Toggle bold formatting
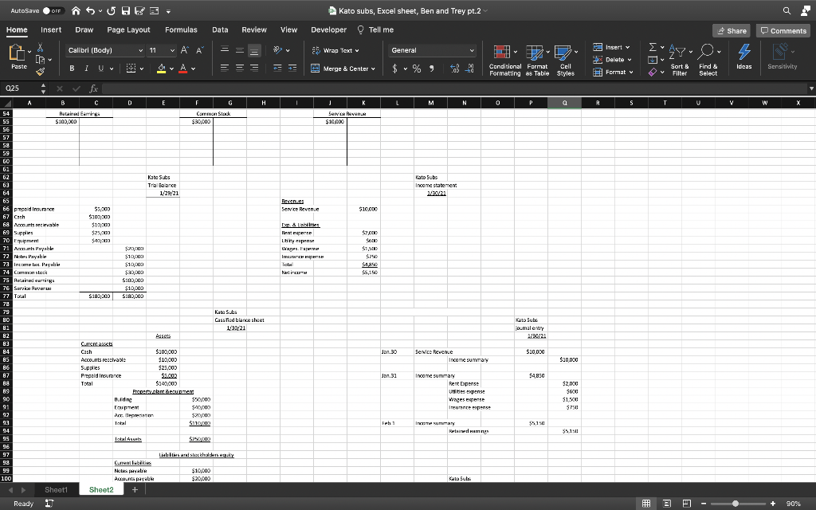The height and width of the screenshot is (510, 816). [x=70, y=69]
